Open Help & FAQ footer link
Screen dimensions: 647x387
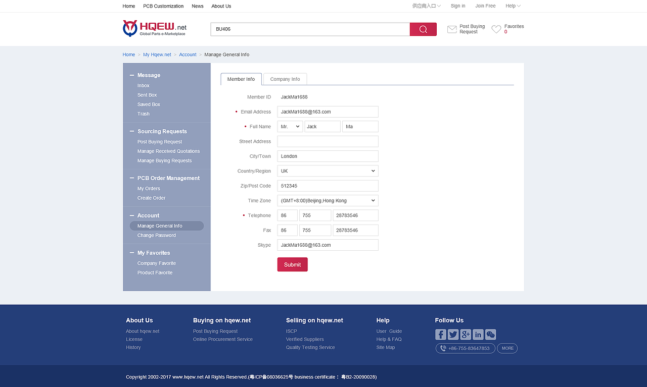pyautogui.click(x=389, y=340)
